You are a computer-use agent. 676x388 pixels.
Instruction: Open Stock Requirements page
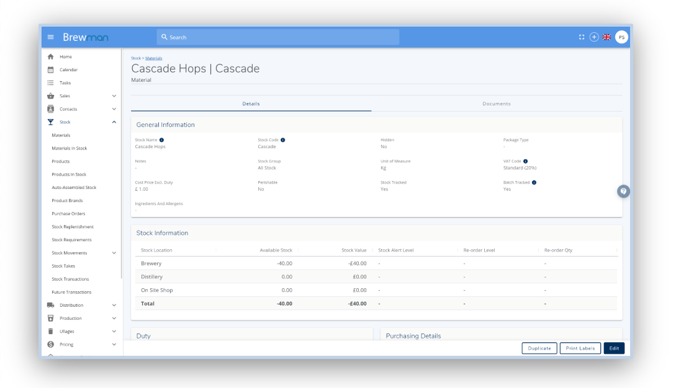pyautogui.click(x=71, y=240)
